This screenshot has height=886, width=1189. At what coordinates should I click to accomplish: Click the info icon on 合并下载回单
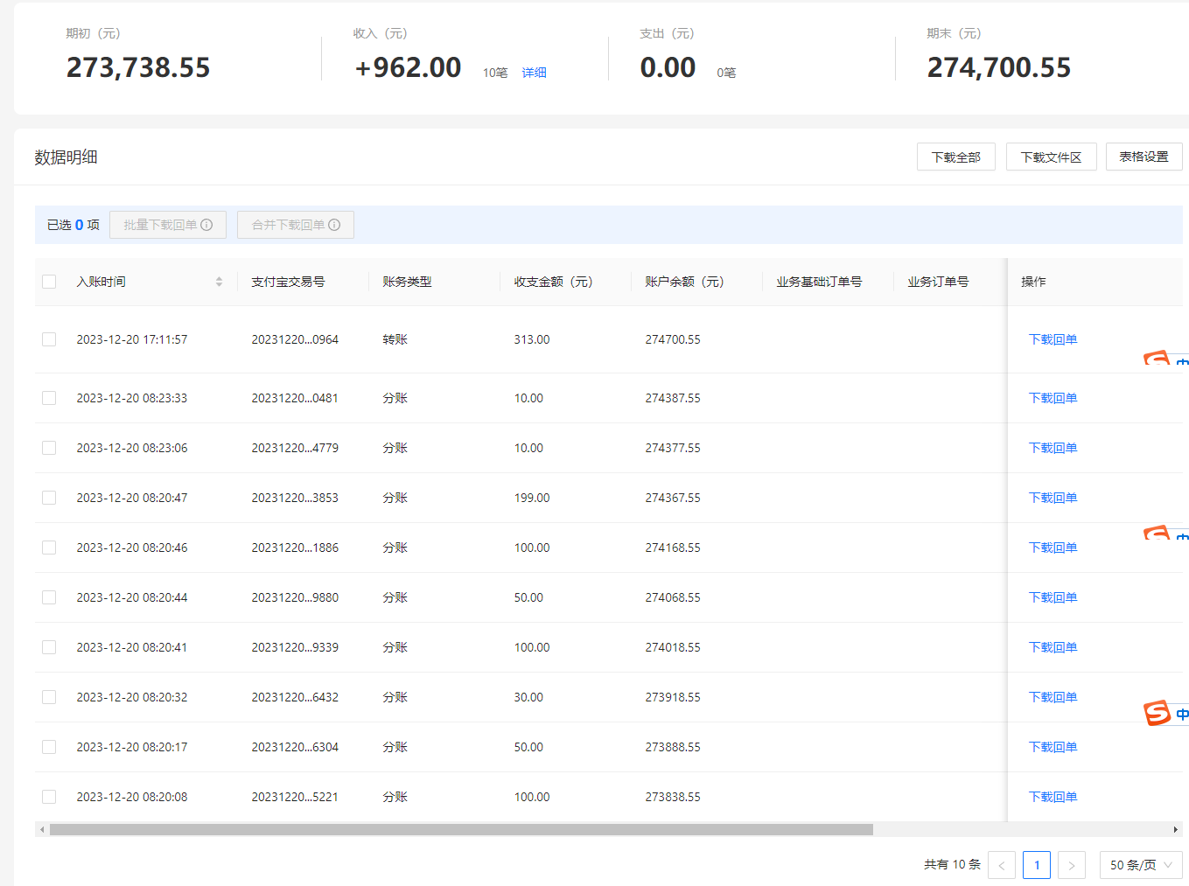point(334,225)
